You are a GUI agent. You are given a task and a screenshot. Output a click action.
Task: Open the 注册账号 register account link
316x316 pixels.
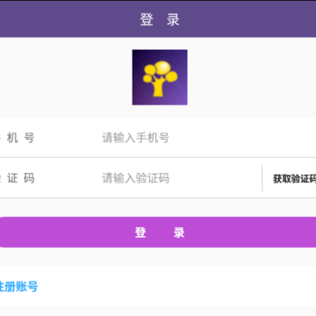[18, 287]
